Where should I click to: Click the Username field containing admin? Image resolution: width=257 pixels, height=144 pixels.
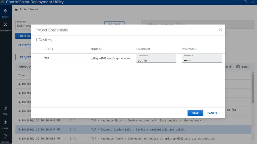coord(156,60)
